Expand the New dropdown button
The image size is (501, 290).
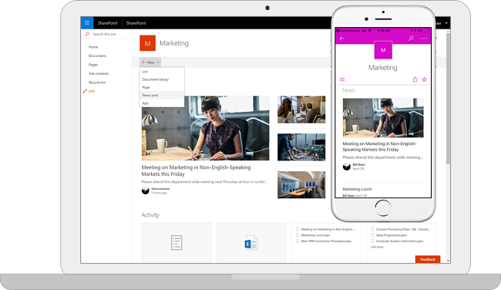point(150,62)
